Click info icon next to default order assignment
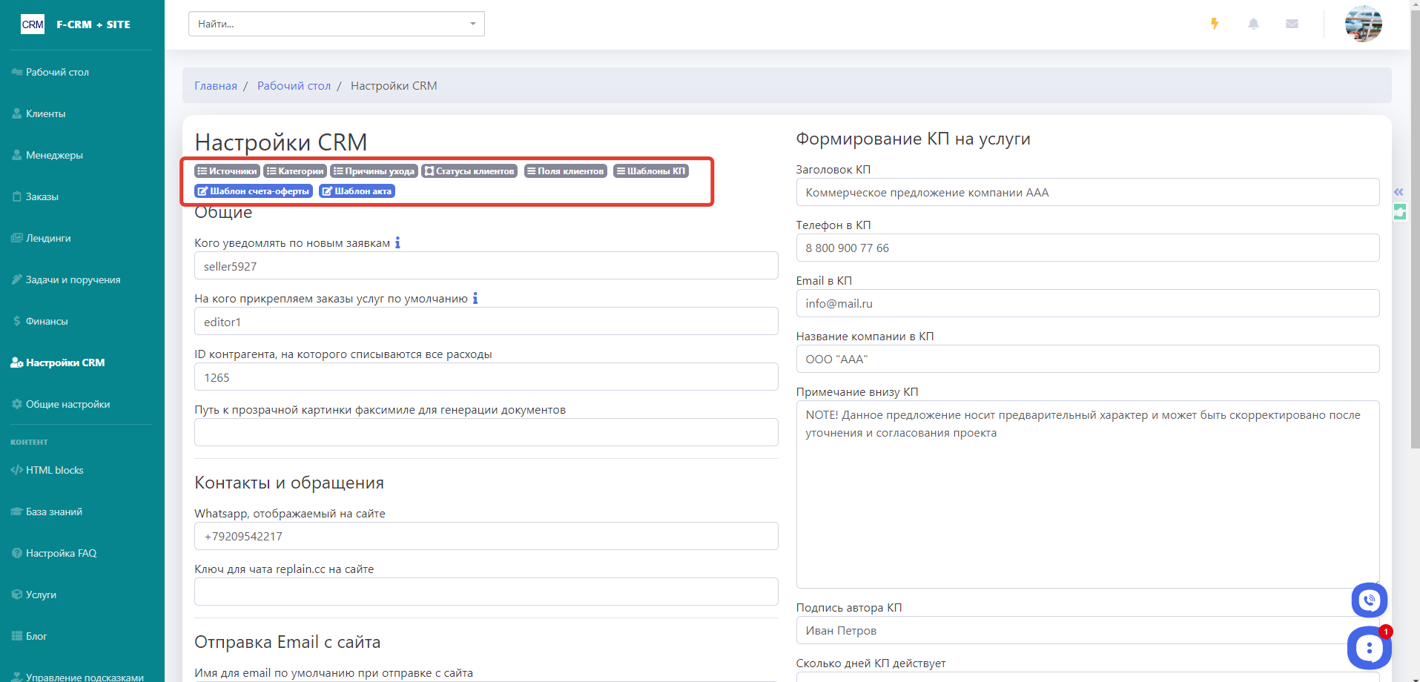The width and height of the screenshot is (1420, 682). (x=475, y=298)
